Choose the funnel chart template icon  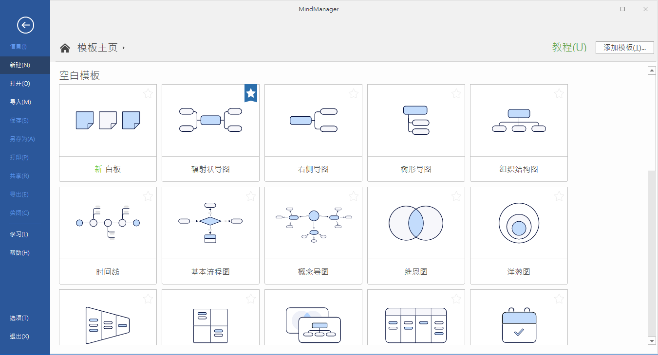pos(108,325)
